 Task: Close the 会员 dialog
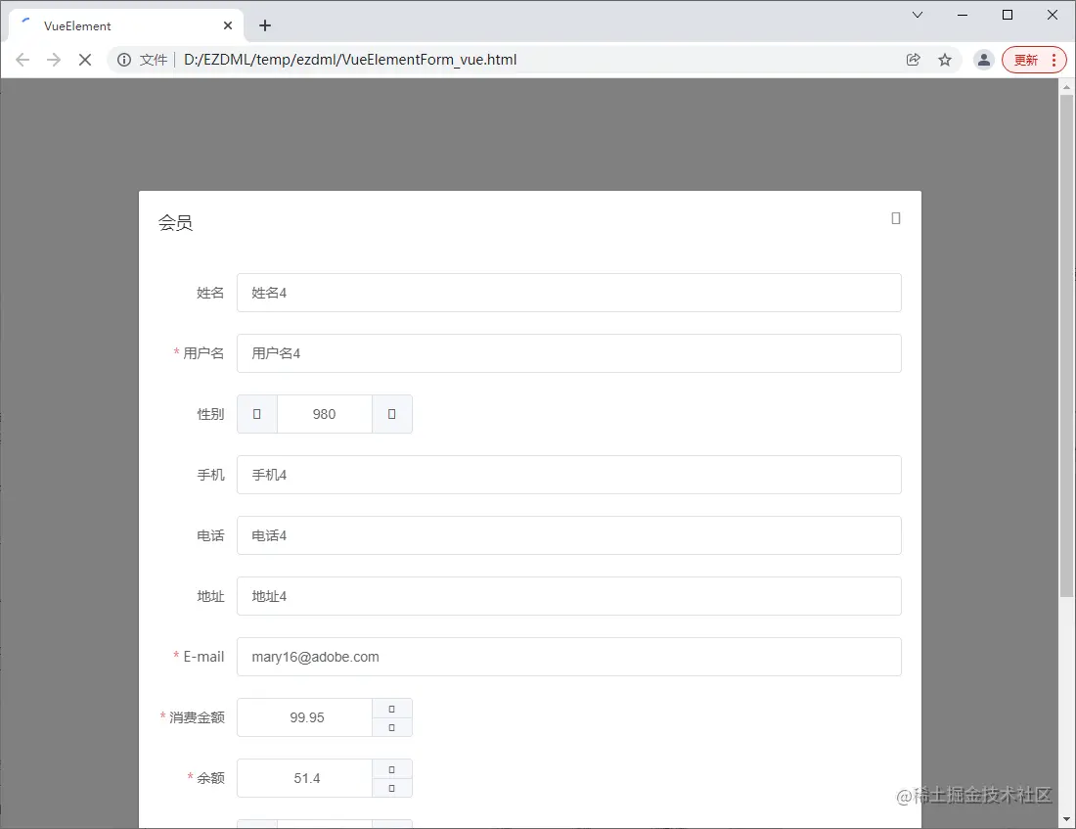point(895,218)
